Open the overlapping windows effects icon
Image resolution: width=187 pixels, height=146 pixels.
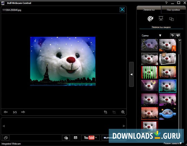[171, 19]
